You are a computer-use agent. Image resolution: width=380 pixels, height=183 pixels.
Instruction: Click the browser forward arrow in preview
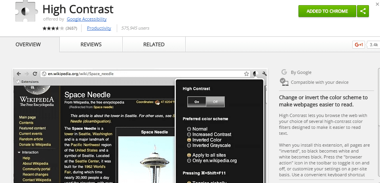(x=27, y=74)
